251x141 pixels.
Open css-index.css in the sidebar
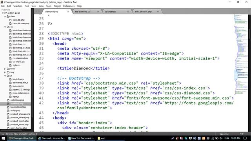coord(18,62)
